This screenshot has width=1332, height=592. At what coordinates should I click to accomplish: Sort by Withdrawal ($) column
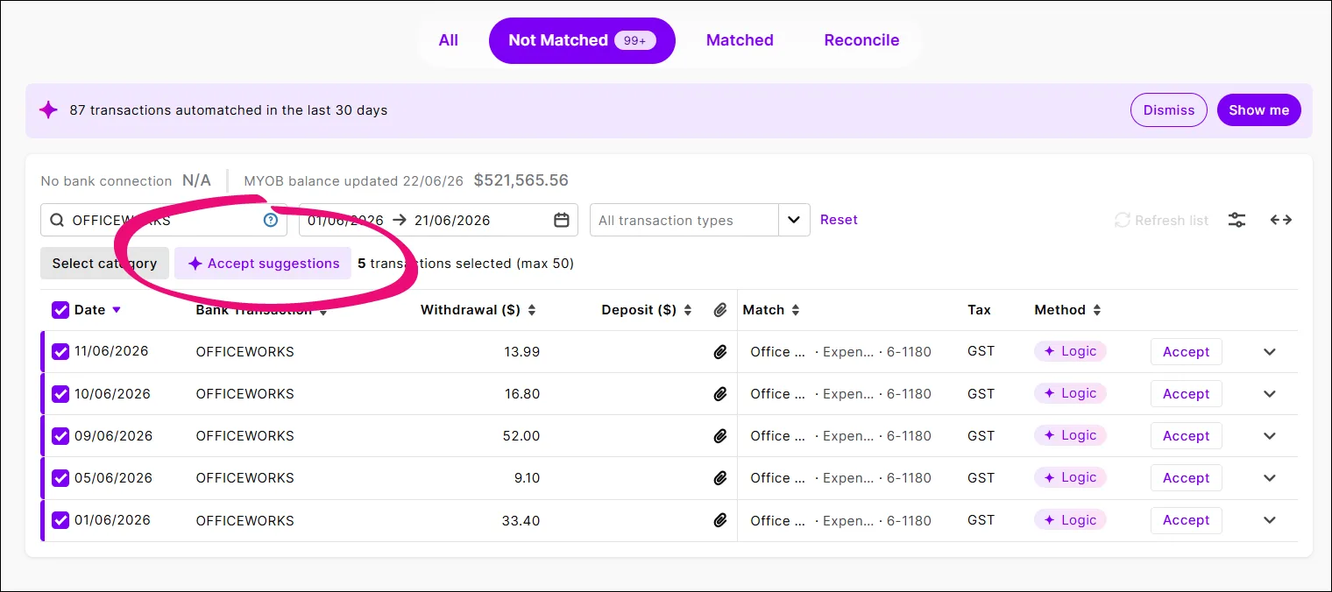(x=478, y=310)
